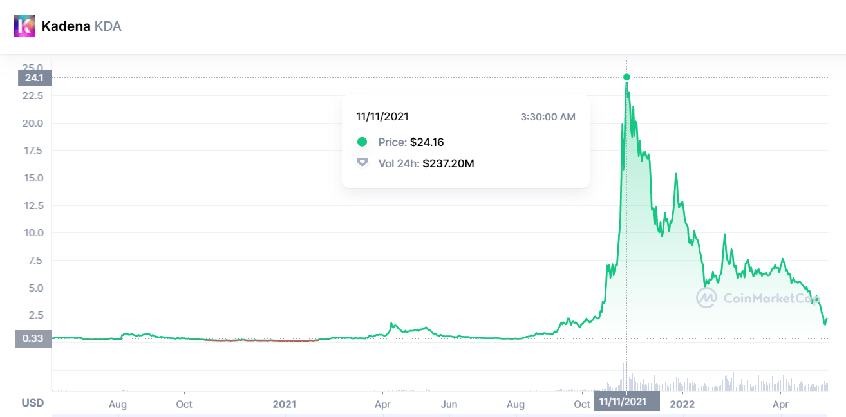Open the Kadena coin name heading
This screenshot has width=846, height=417.
[66, 26]
